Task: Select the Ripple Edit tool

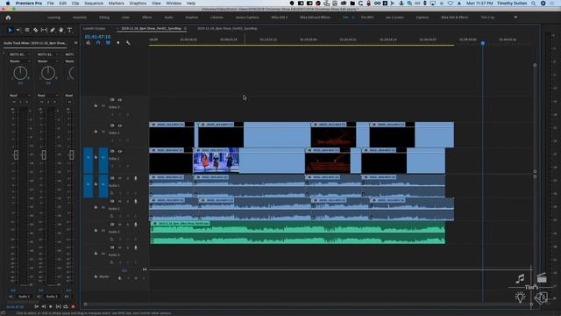Action: tap(27, 31)
